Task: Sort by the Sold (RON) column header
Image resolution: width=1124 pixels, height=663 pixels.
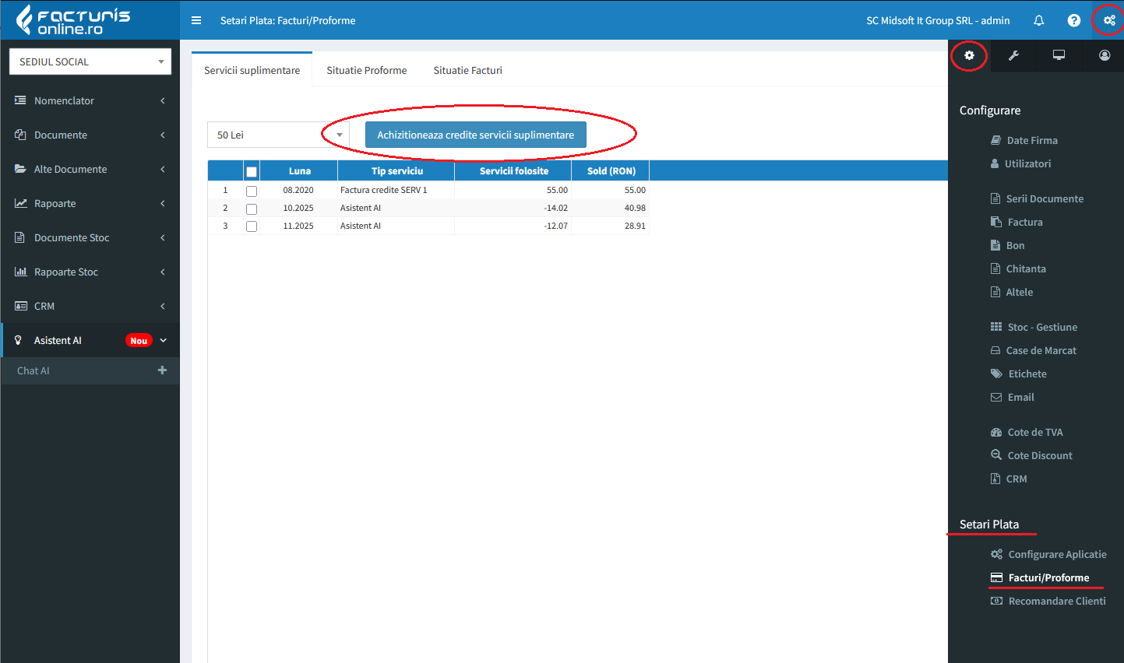Action: (611, 171)
